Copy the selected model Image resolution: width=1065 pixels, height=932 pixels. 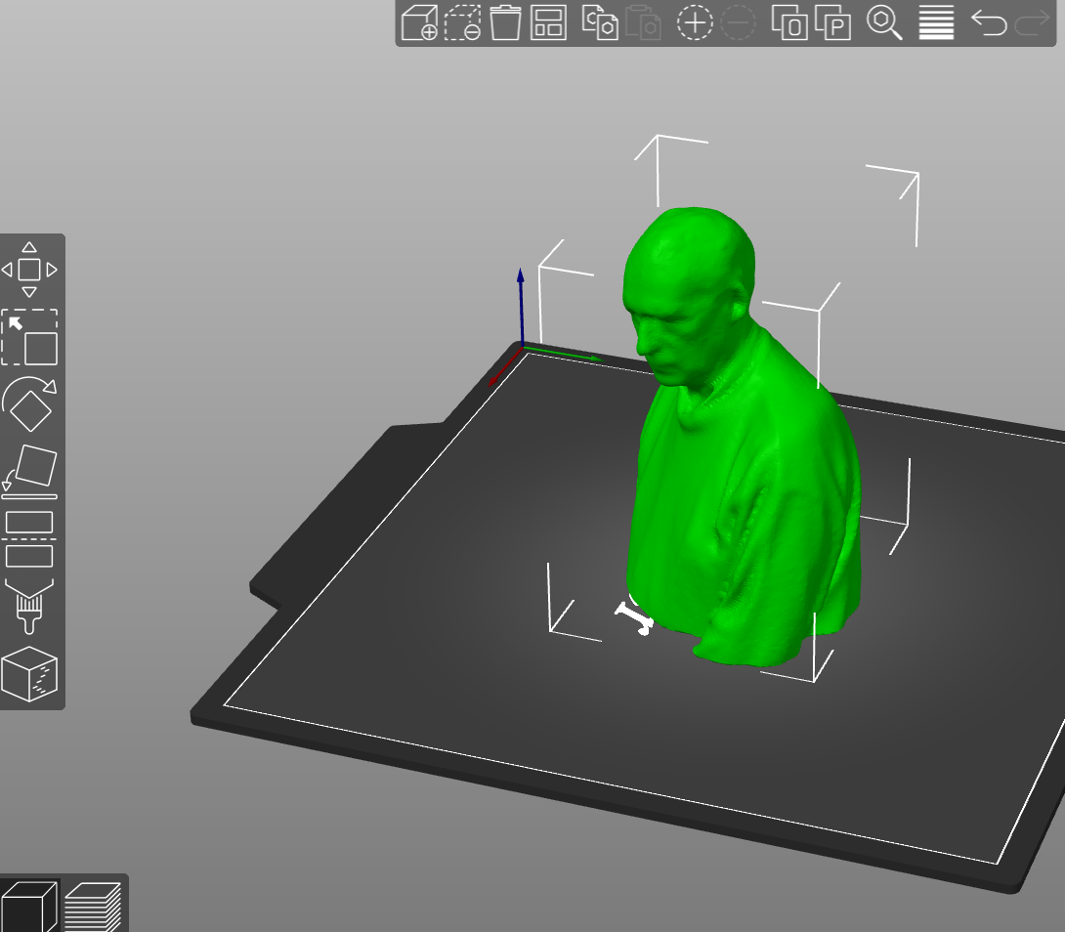(x=599, y=22)
